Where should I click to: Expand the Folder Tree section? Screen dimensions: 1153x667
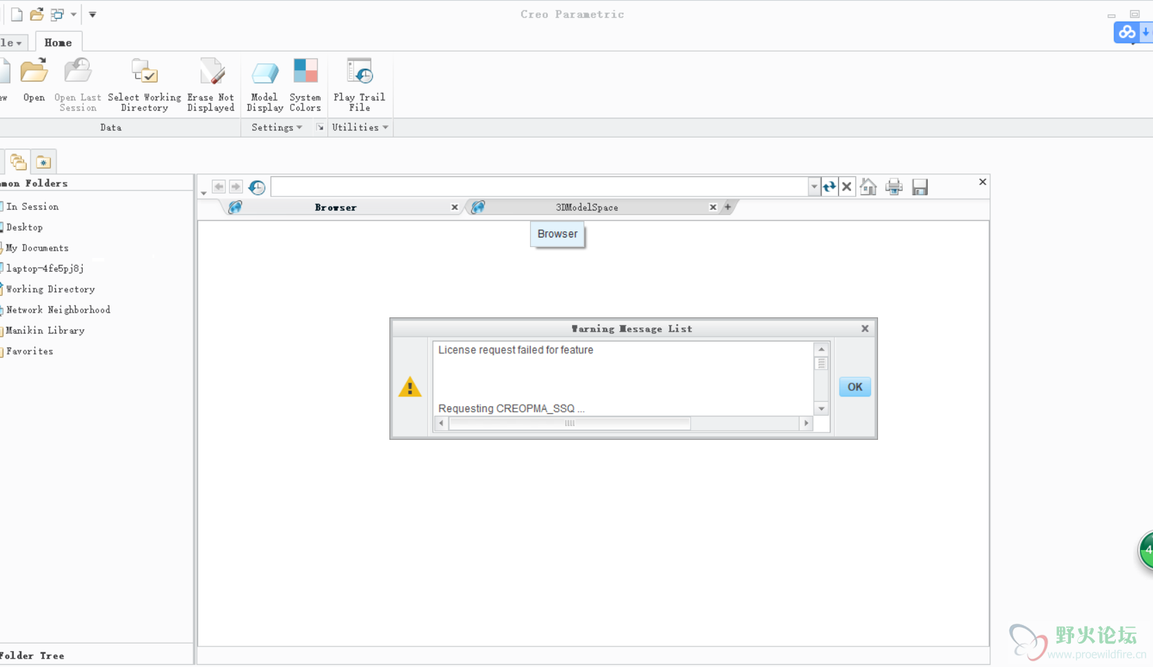coord(32,655)
